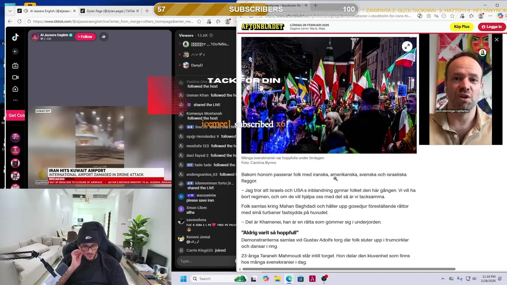Open Edge profile avatar in Aftonbladet window
507x285 pixels.
[x=481, y=16]
